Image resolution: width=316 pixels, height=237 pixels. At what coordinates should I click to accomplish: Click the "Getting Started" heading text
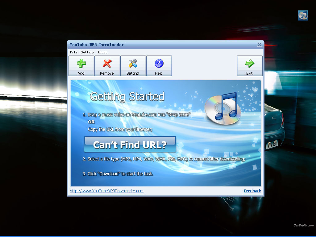[x=127, y=97]
